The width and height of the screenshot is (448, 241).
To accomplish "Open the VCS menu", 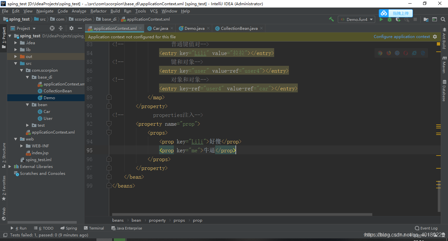I will [154, 11].
